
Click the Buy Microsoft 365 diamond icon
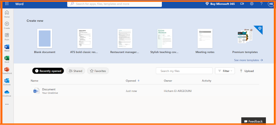click(x=207, y=4)
